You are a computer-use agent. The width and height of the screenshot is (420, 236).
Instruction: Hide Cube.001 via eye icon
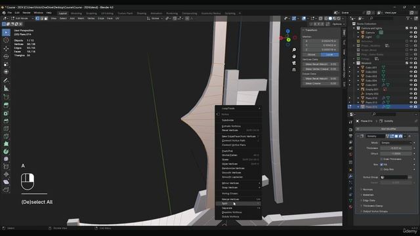pos(411,68)
